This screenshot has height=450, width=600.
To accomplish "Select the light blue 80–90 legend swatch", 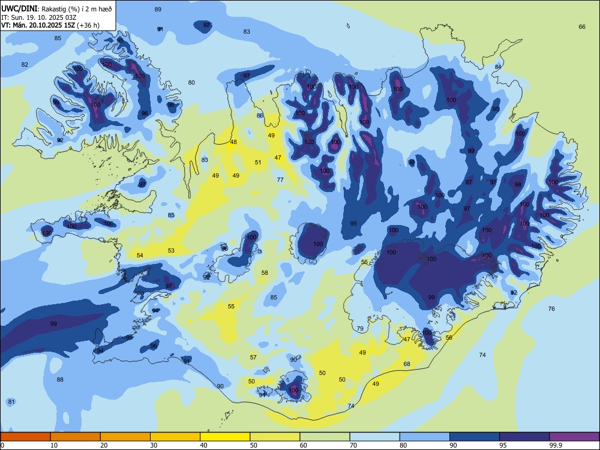I will pyautogui.click(x=425, y=437).
